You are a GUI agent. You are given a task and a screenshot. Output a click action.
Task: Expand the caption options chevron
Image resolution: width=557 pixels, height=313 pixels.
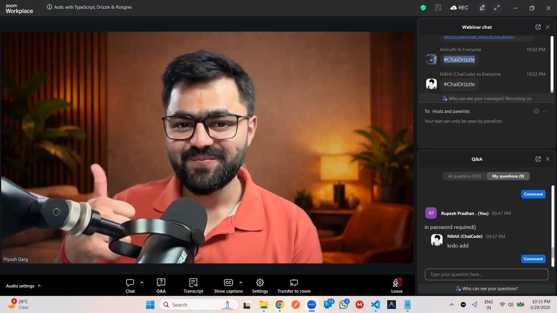[241, 282]
